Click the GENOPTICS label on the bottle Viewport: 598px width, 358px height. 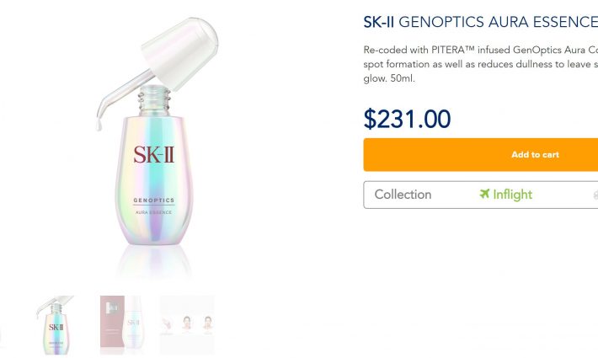coord(154,200)
